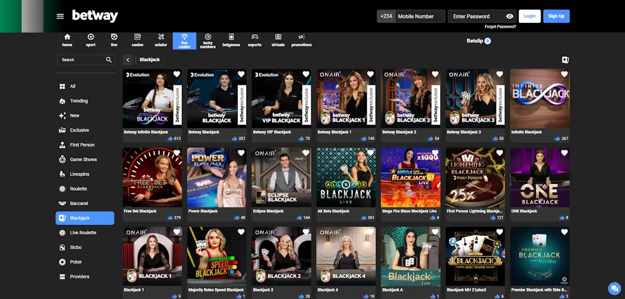Select Live Roulette category in sidebar
Screen dimensions: 625x299
point(85,233)
